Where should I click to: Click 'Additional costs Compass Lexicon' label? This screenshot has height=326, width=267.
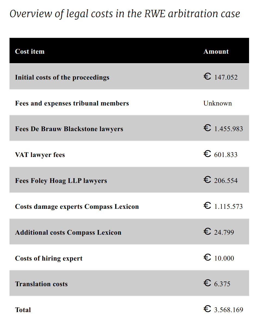[x=68, y=232]
